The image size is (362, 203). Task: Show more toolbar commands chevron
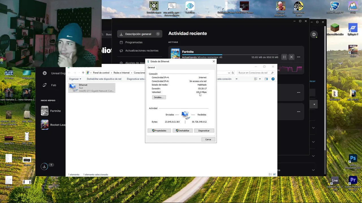(236, 79)
